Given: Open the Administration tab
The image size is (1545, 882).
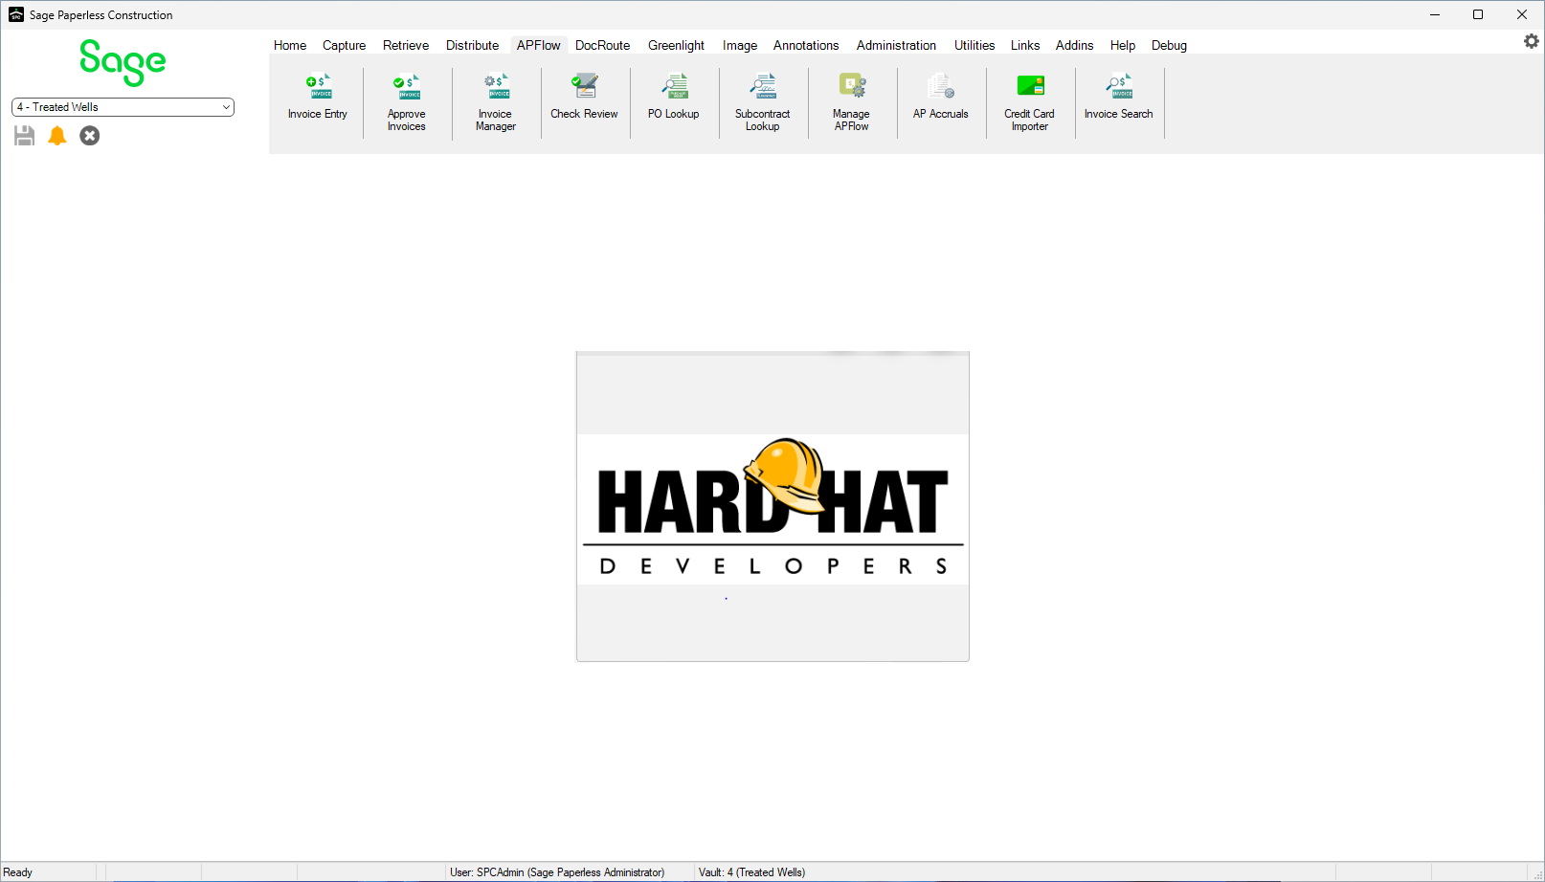Looking at the screenshot, I should point(896,45).
